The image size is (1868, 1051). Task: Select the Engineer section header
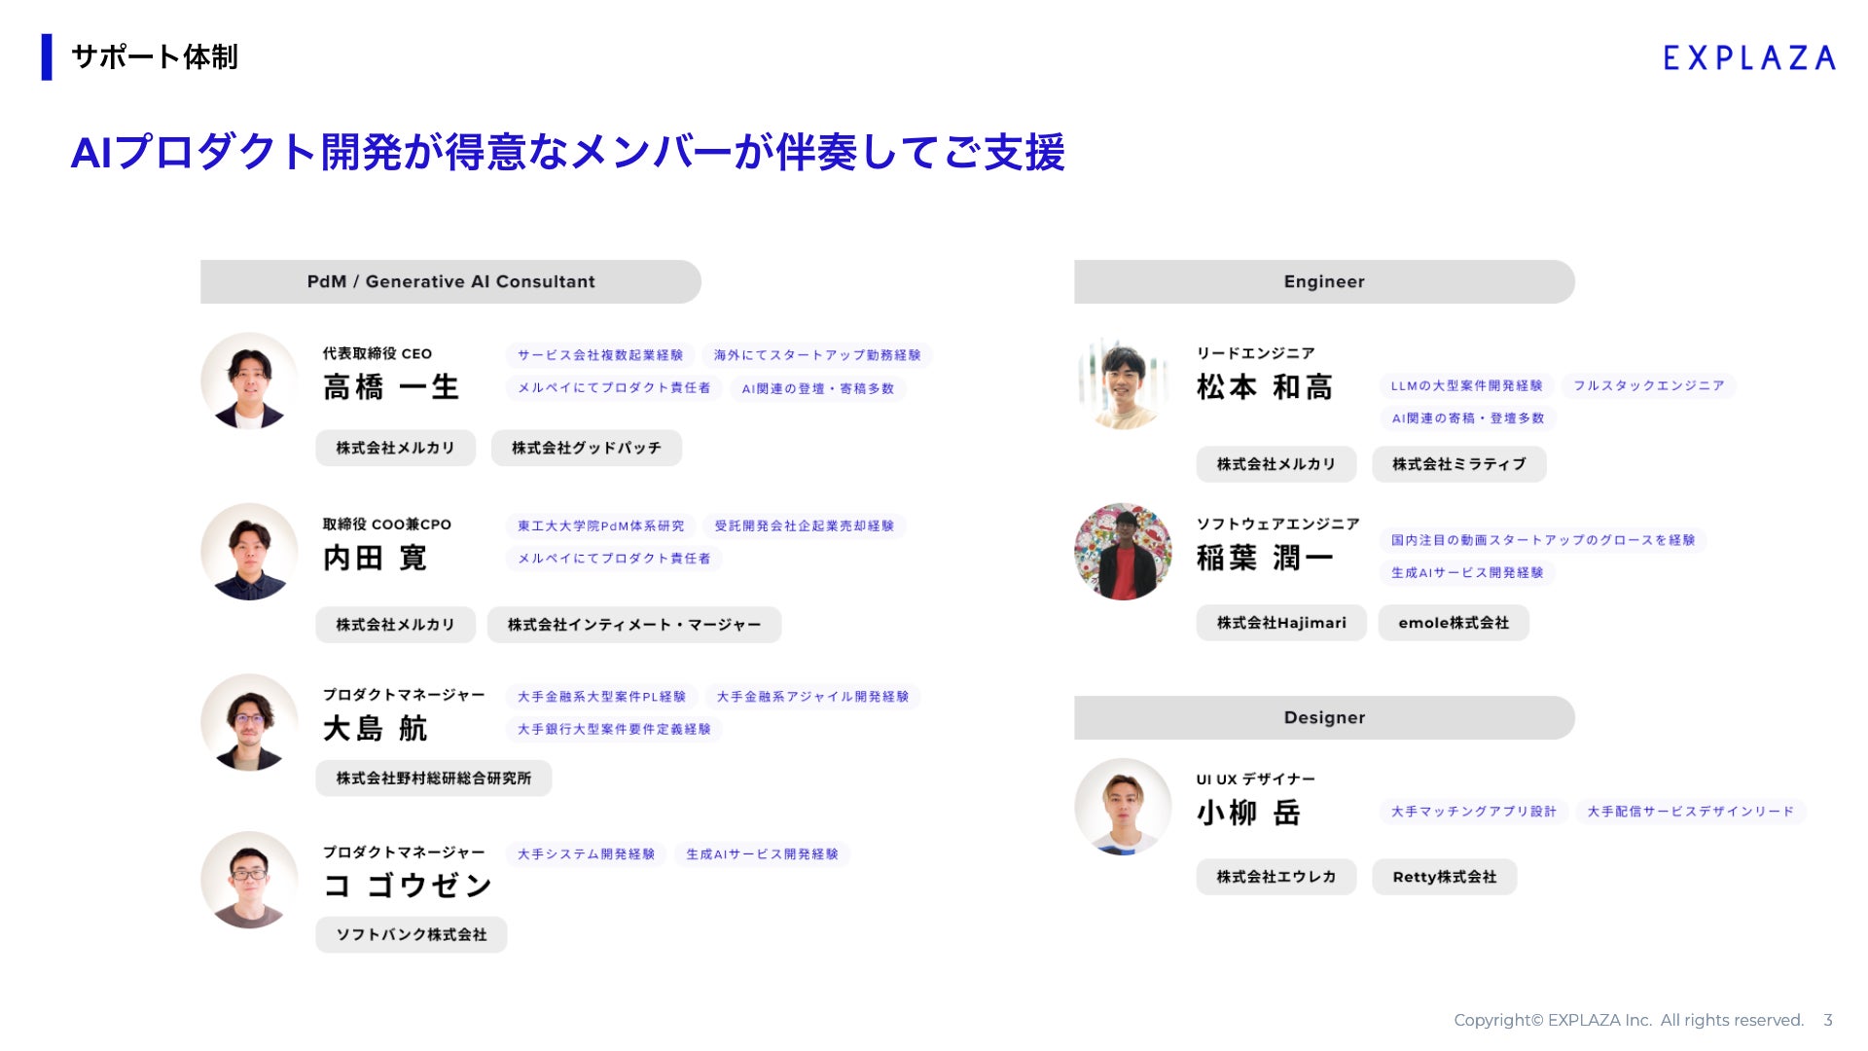(1324, 281)
